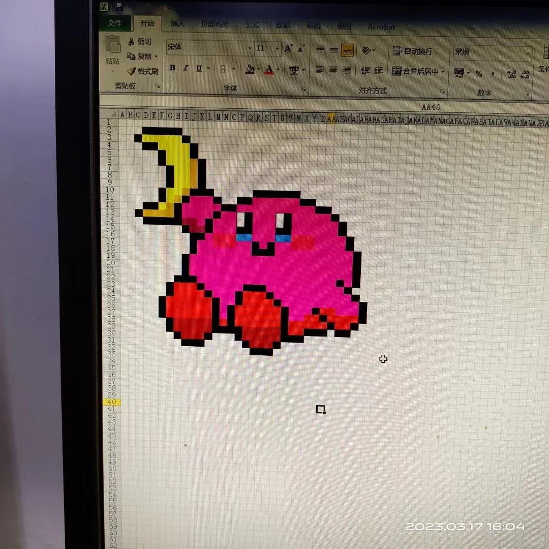The height and width of the screenshot is (549, 549).
Task: Expand the Merge and Center dropdown arrow
Action: (x=443, y=72)
